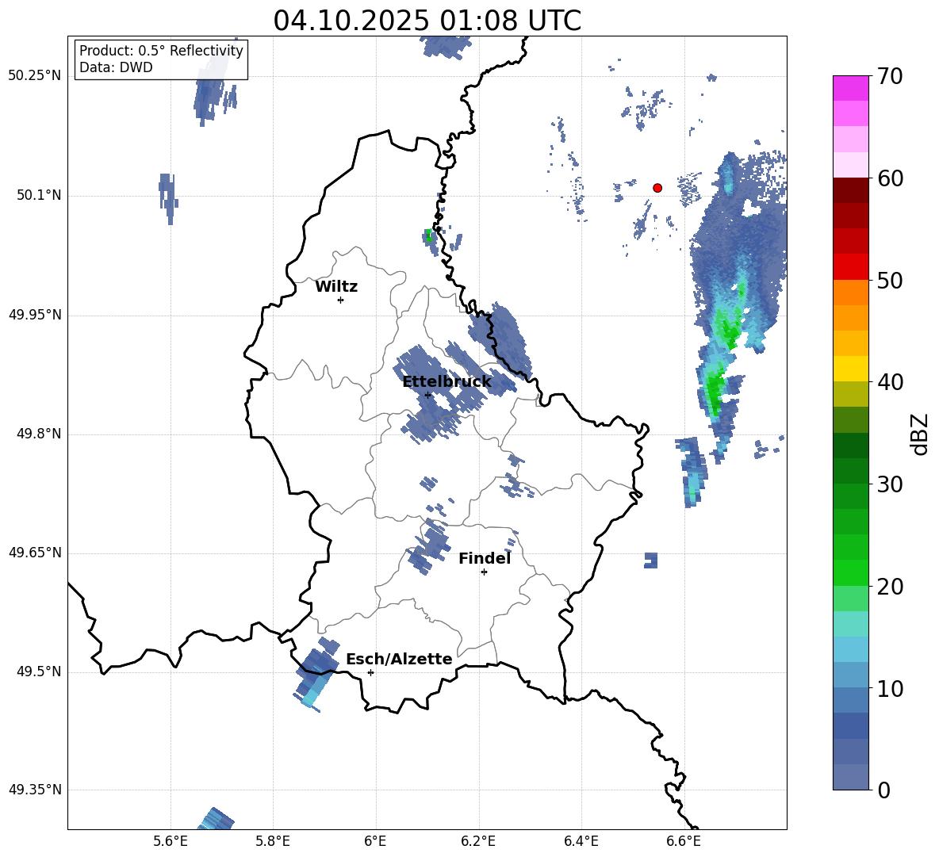This screenshot has width=939, height=857.
Task: Click the colorbar value 20
Action: 890,587
